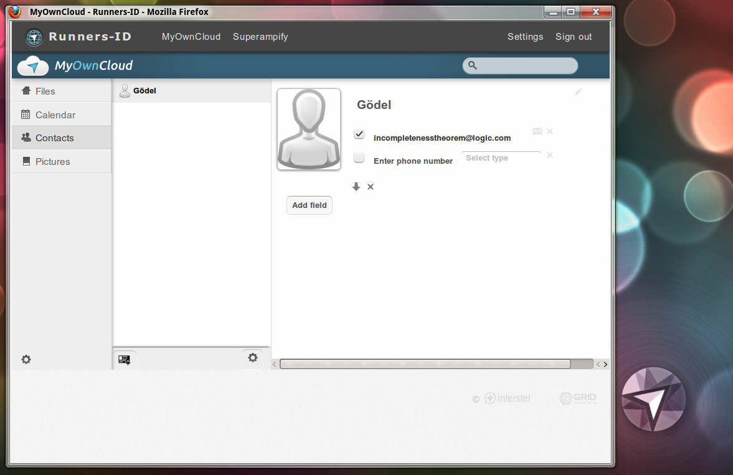The image size is (733, 475).
Task: Click the Runners-ID title text
Action: 90,37
